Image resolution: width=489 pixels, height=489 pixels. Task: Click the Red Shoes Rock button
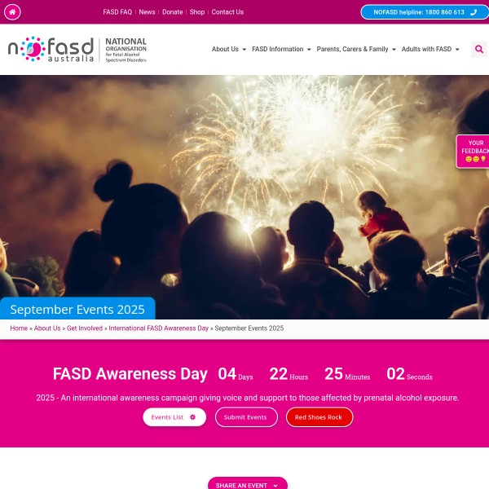[x=319, y=417]
